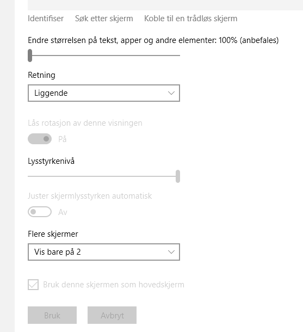Click the Lysstyrkenivå brightness slider handle
Viewport: 303px width, 332px height.
(178, 176)
